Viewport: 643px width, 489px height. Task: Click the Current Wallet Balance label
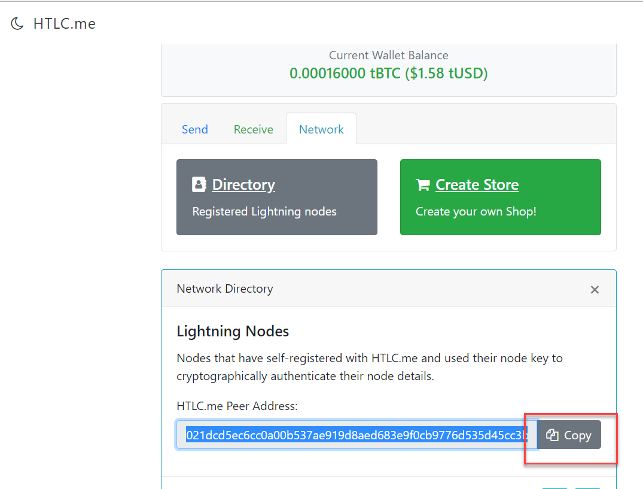click(389, 55)
